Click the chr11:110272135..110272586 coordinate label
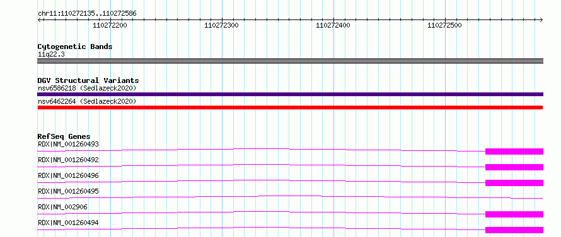This screenshot has height=237, width=561. click(87, 14)
